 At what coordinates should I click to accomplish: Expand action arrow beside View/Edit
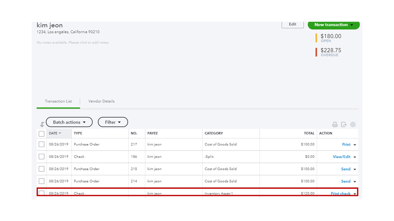coord(355,157)
